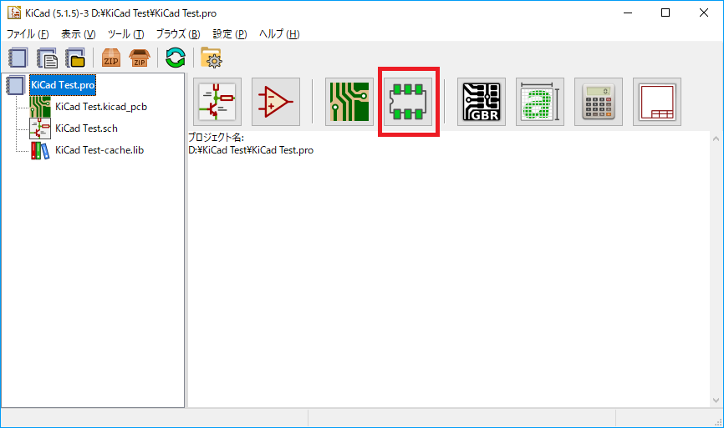Click the project path text in message panel
The height and width of the screenshot is (428, 724).
[251, 150]
